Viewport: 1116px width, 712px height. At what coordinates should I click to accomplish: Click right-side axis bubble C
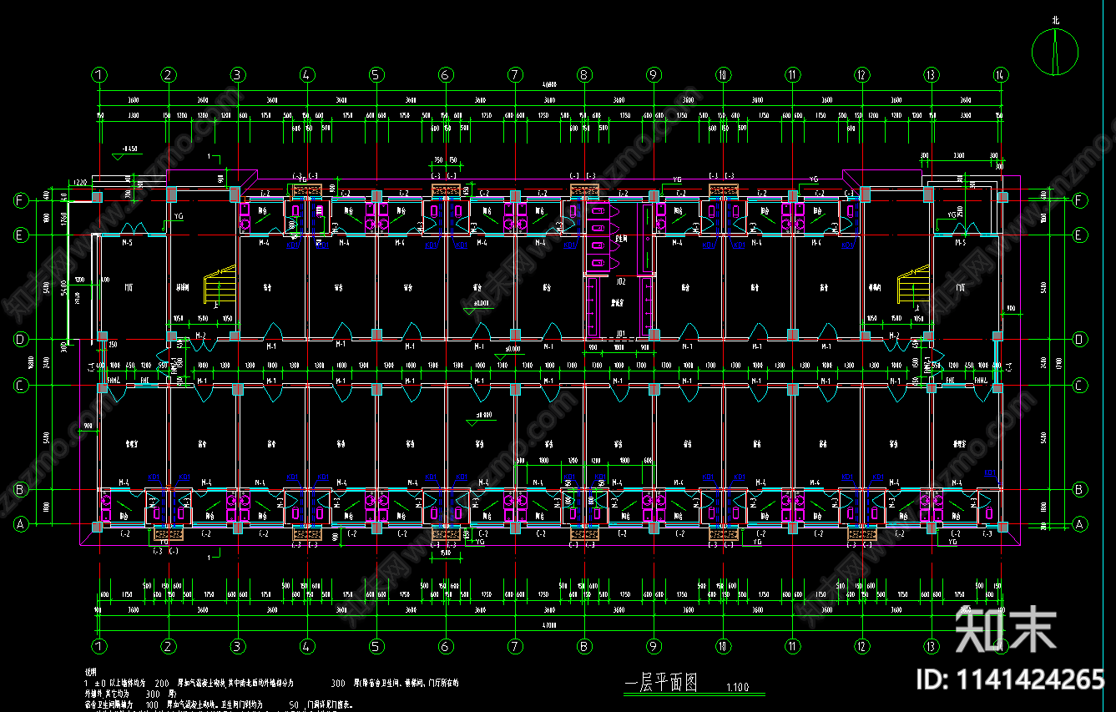(1080, 386)
